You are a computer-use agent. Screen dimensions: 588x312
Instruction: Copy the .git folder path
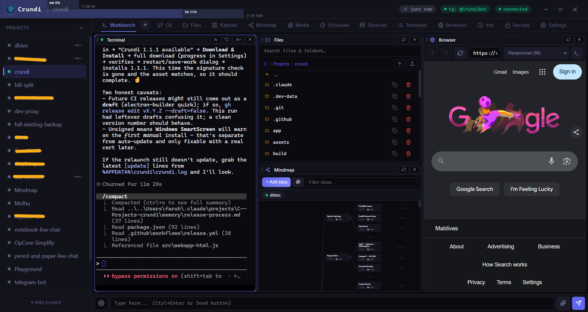(395, 108)
